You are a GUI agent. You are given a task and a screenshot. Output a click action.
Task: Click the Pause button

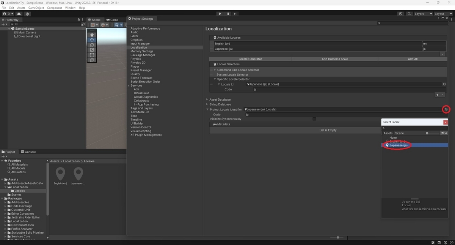[x=227, y=14]
